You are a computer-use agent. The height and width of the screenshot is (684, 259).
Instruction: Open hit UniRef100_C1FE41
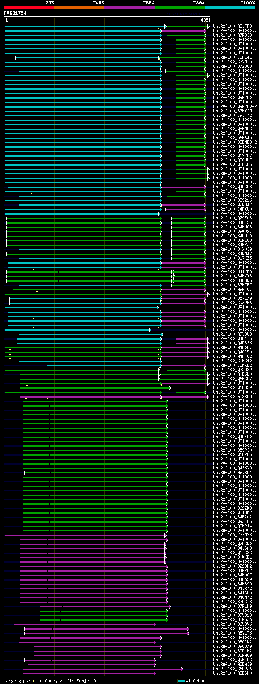point(232,58)
